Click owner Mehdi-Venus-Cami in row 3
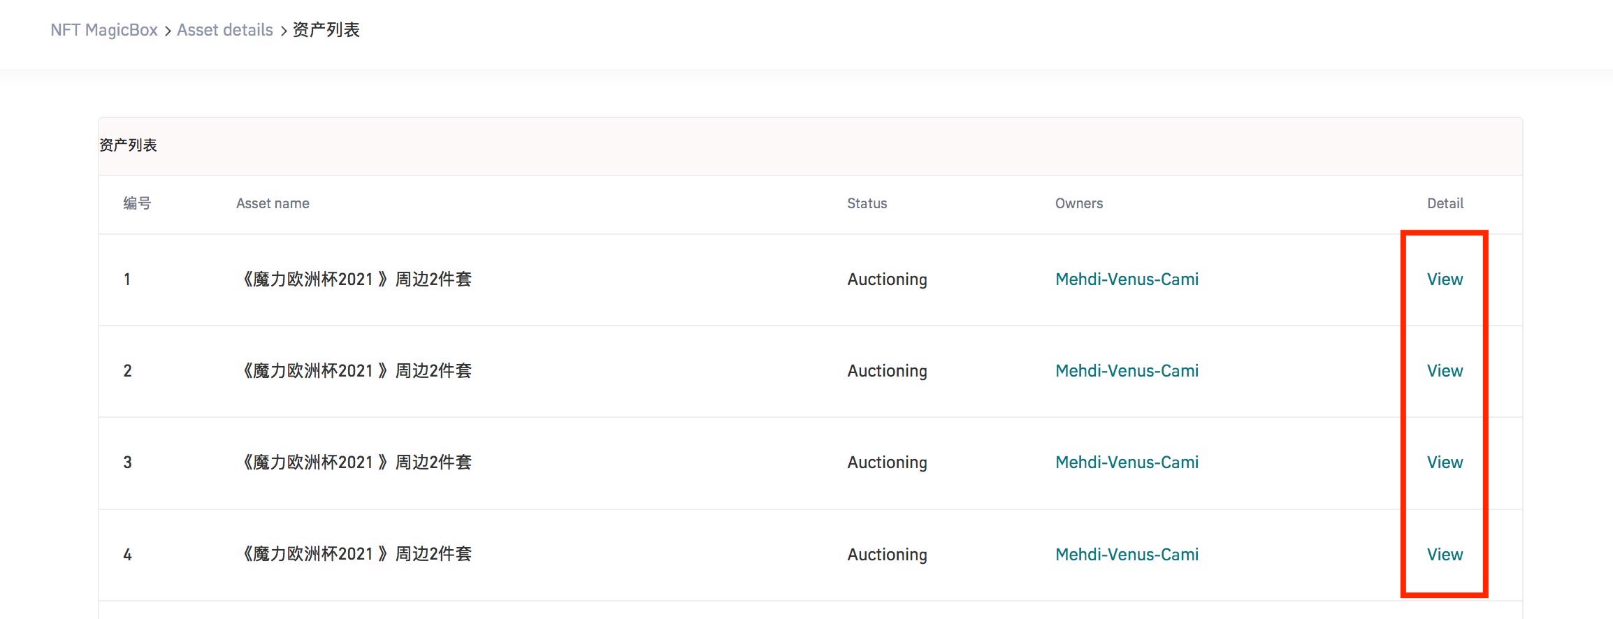Image resolution: width=1613 pixels, height=619 pixels. click(1127, 463)
